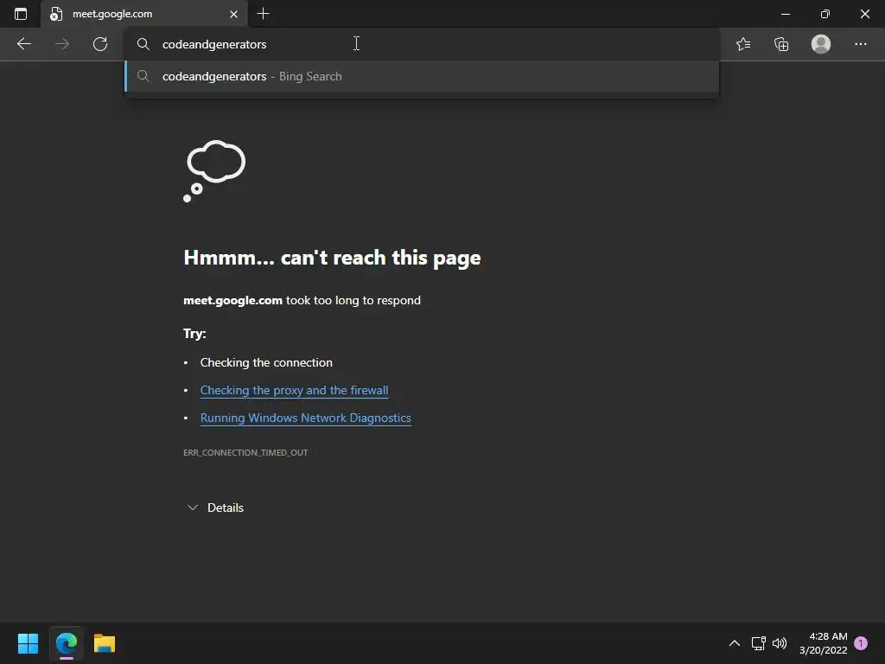Expand the Details section
The width and height of the screenshot is (885, 664).
tap(215, 508)
